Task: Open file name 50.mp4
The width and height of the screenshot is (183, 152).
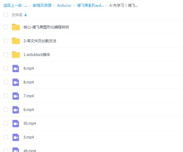Action: pos(30,124)
